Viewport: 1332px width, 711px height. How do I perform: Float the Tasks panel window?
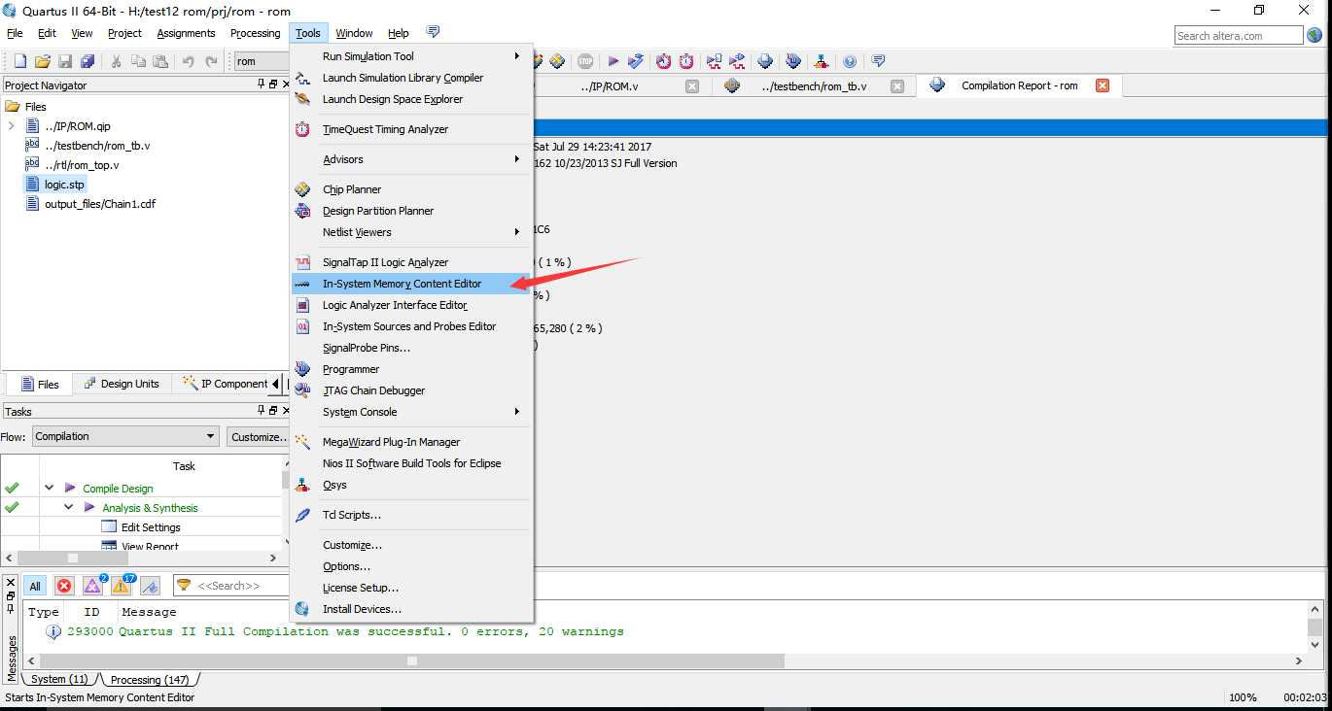pyautogui.click(x=272, y=411)
